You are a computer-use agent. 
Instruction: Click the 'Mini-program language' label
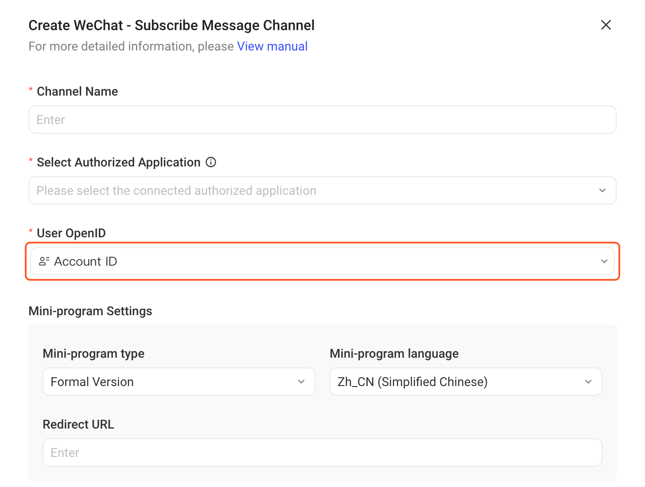[x=394, y=354]
